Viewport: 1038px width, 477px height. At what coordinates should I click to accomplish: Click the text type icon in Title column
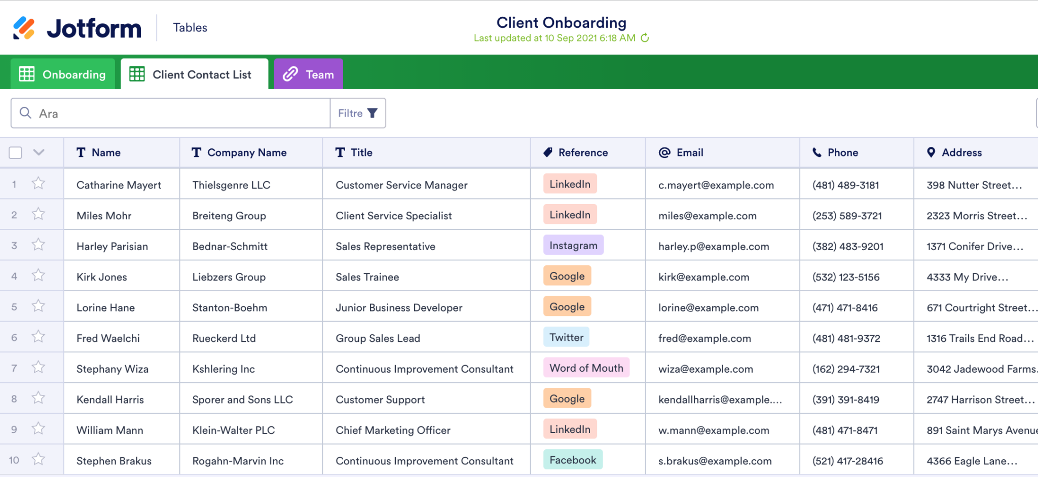pyautogui.click(x=341, y=152)
